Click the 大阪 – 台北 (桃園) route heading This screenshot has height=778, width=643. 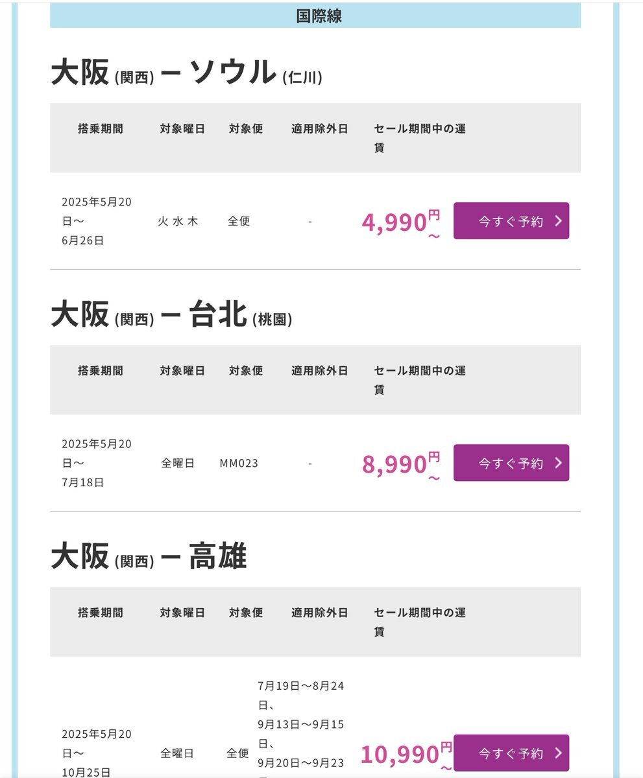pos(172,315)
